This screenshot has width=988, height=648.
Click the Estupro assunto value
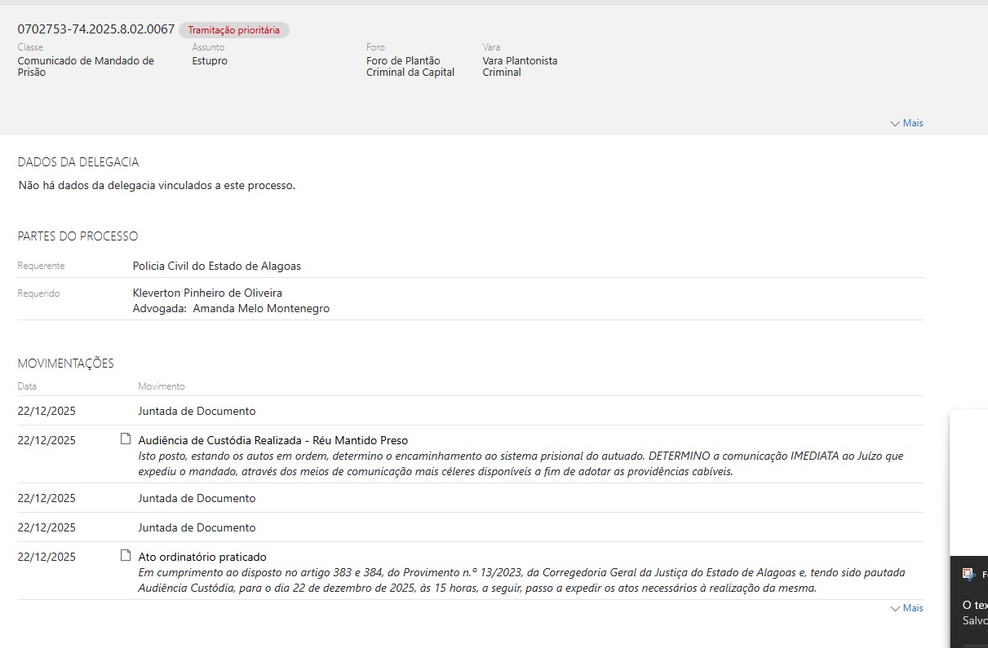pos(210,61)
